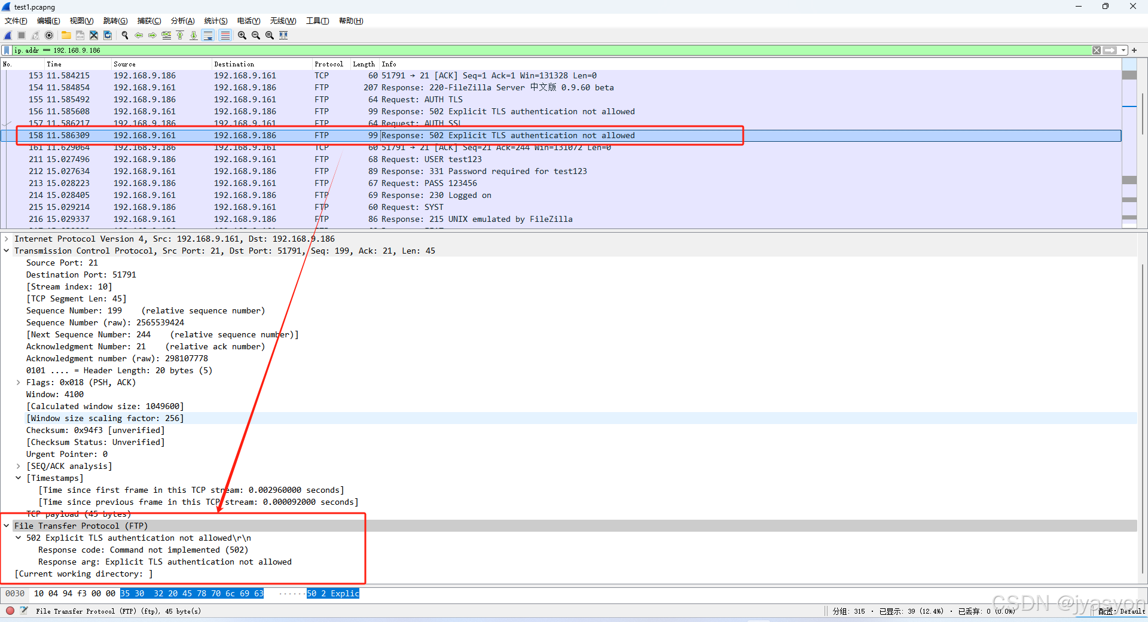Open Expert Information via status circle icon
The image size is (1148, 622).
10,611
